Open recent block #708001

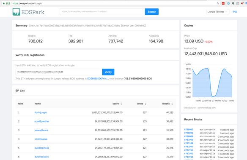click(189, 133)
